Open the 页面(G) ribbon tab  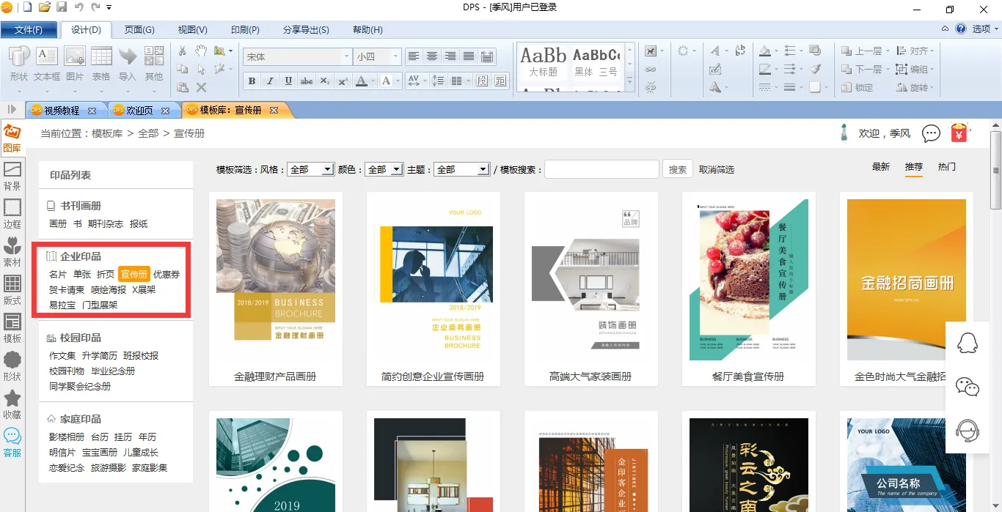tap(139, 30)
